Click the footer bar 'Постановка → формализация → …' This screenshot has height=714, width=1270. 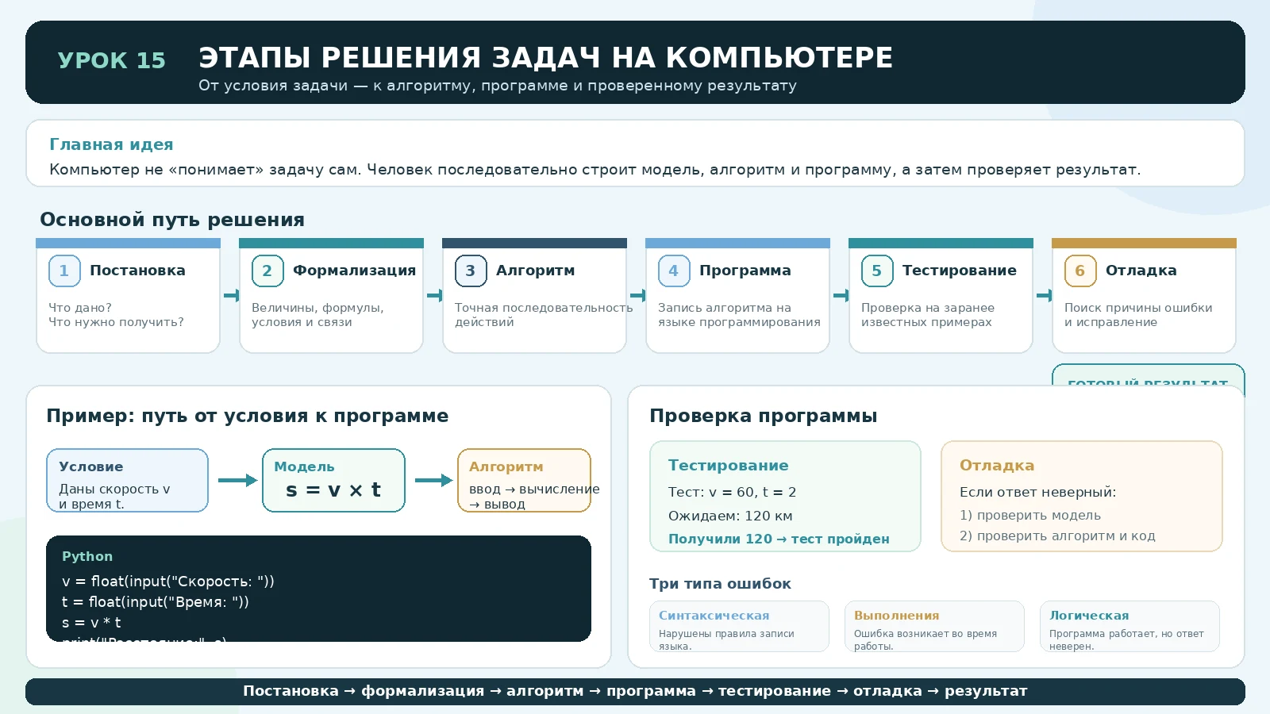[x=635, y=692]
